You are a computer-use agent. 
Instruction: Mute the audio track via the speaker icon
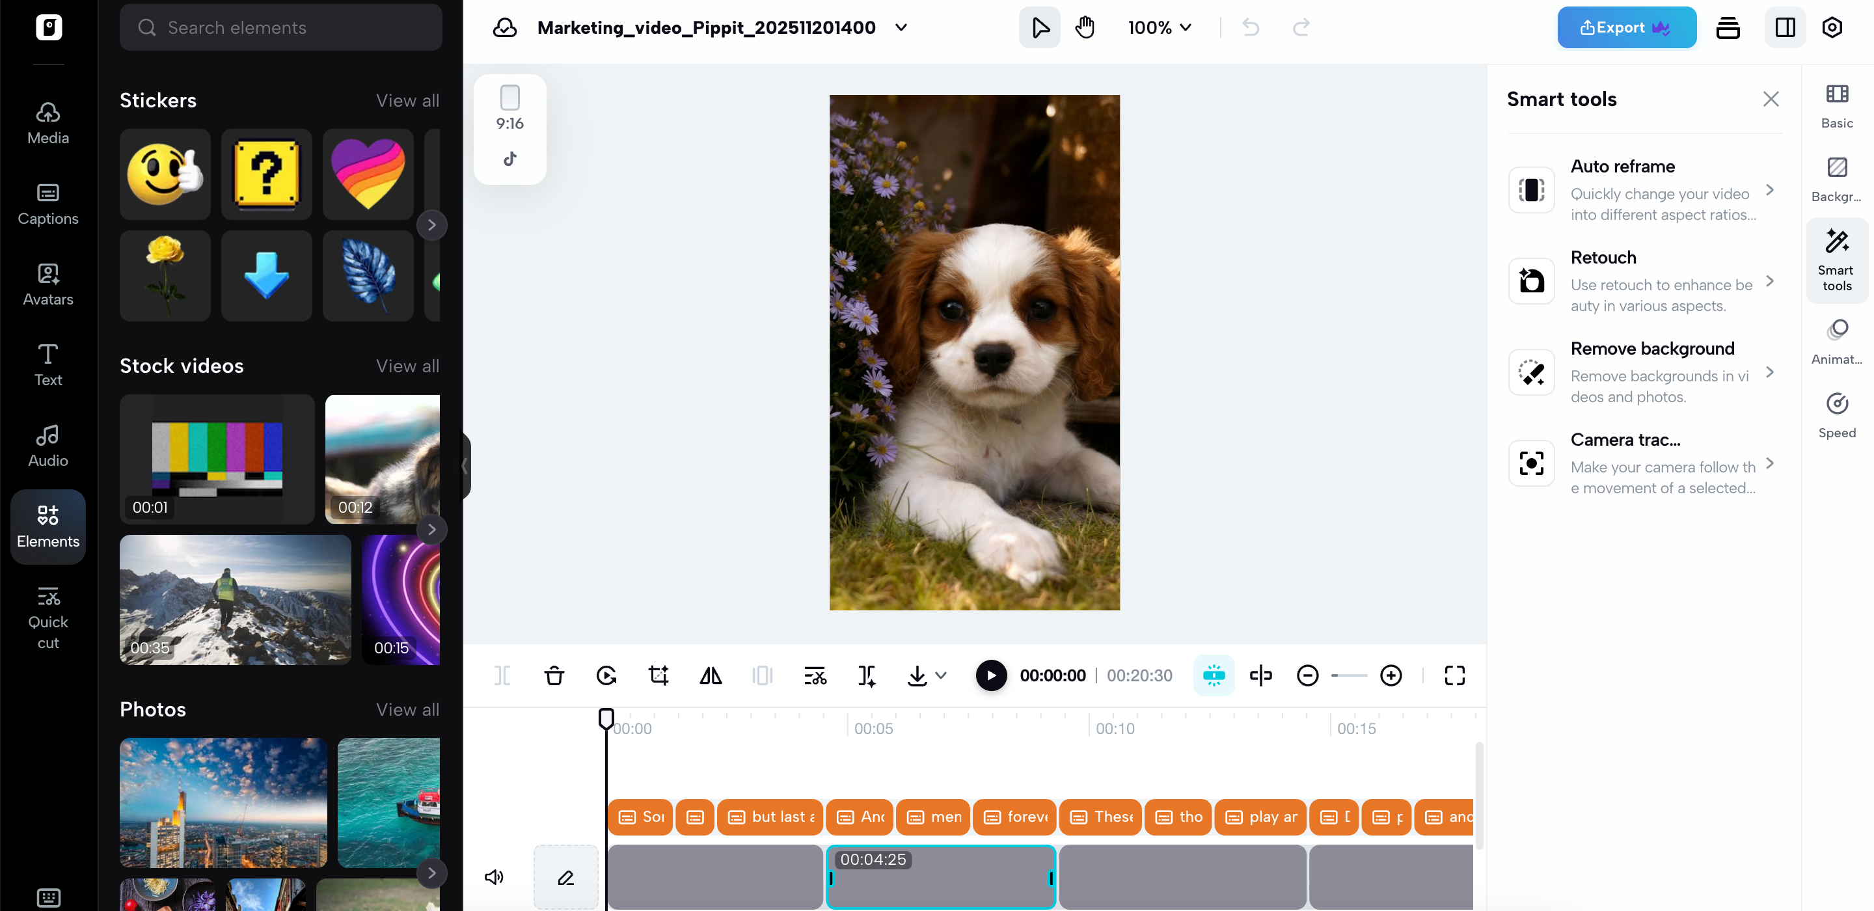tap(494, 877)
